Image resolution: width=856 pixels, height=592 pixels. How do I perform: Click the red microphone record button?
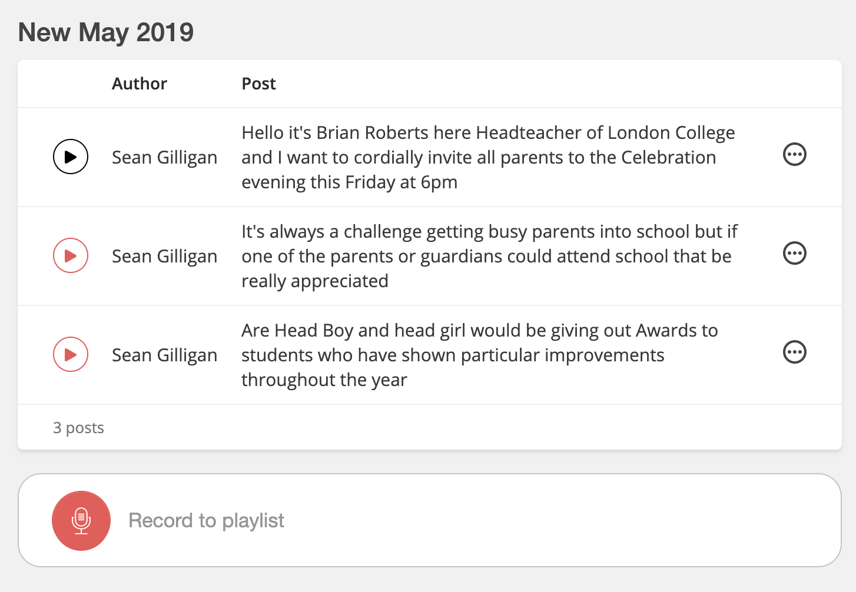pos(81,521)
